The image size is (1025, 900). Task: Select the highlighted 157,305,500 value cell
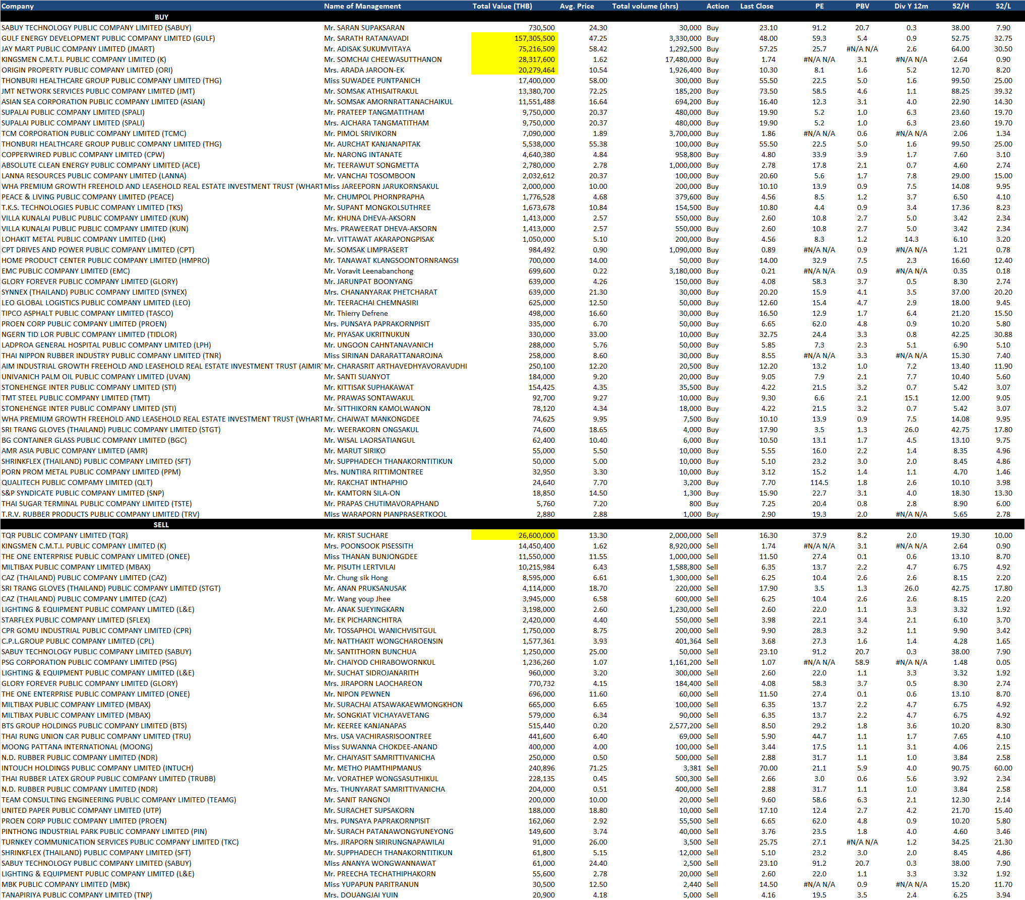515,38
